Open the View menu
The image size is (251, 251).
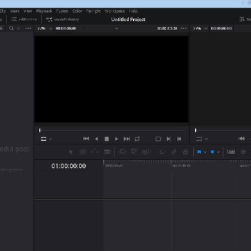click(28, 11)
